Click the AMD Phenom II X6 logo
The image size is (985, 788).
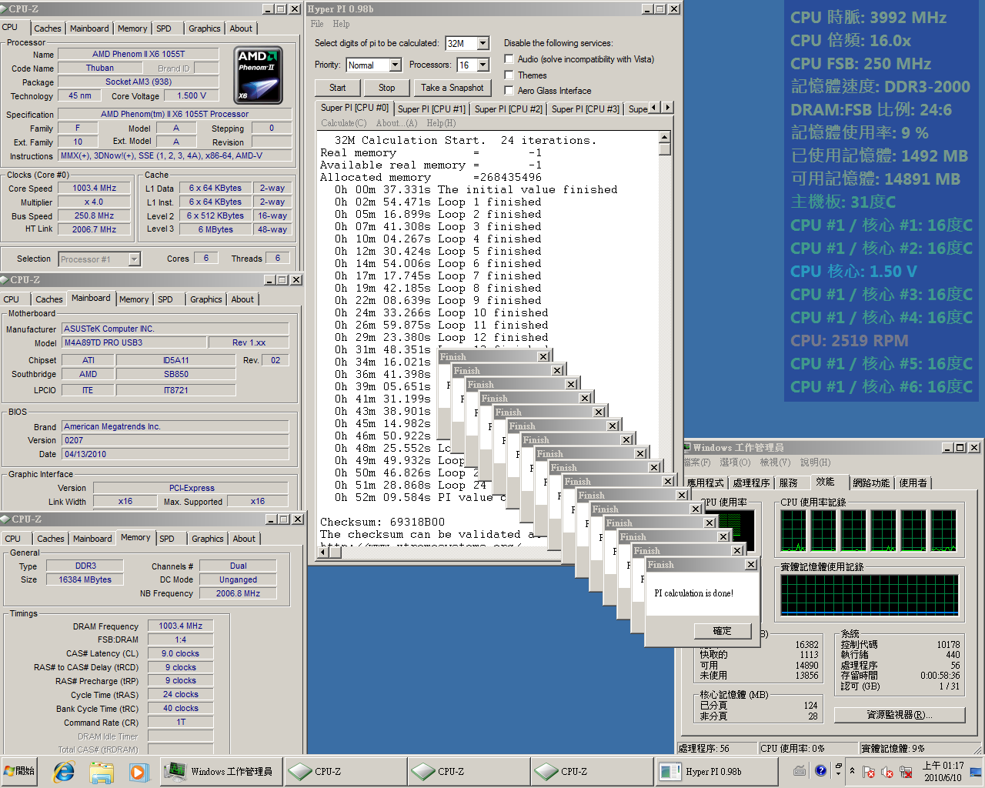click(258, 75)
